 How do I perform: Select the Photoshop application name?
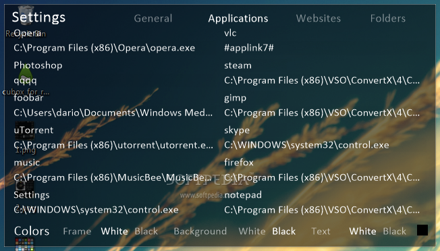click(38, 65)
